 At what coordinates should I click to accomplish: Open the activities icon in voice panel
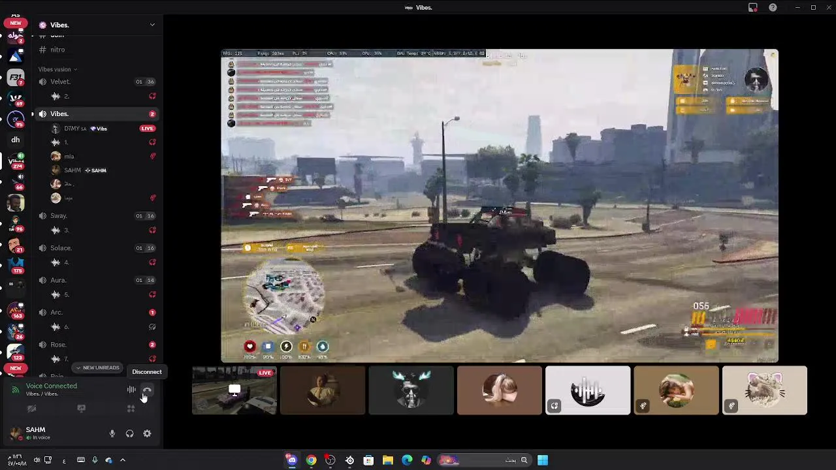(x=131, y=409)
